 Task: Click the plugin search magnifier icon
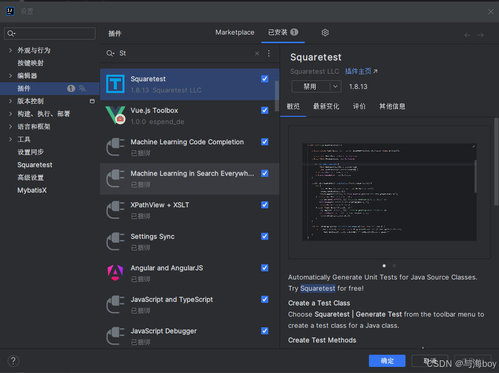pyautogui.click(x=110, y=53)
